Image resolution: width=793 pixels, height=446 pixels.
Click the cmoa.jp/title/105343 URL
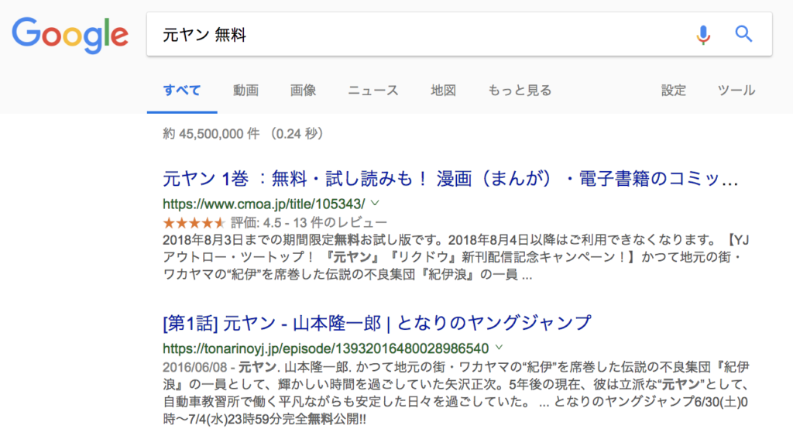point(263,204)
